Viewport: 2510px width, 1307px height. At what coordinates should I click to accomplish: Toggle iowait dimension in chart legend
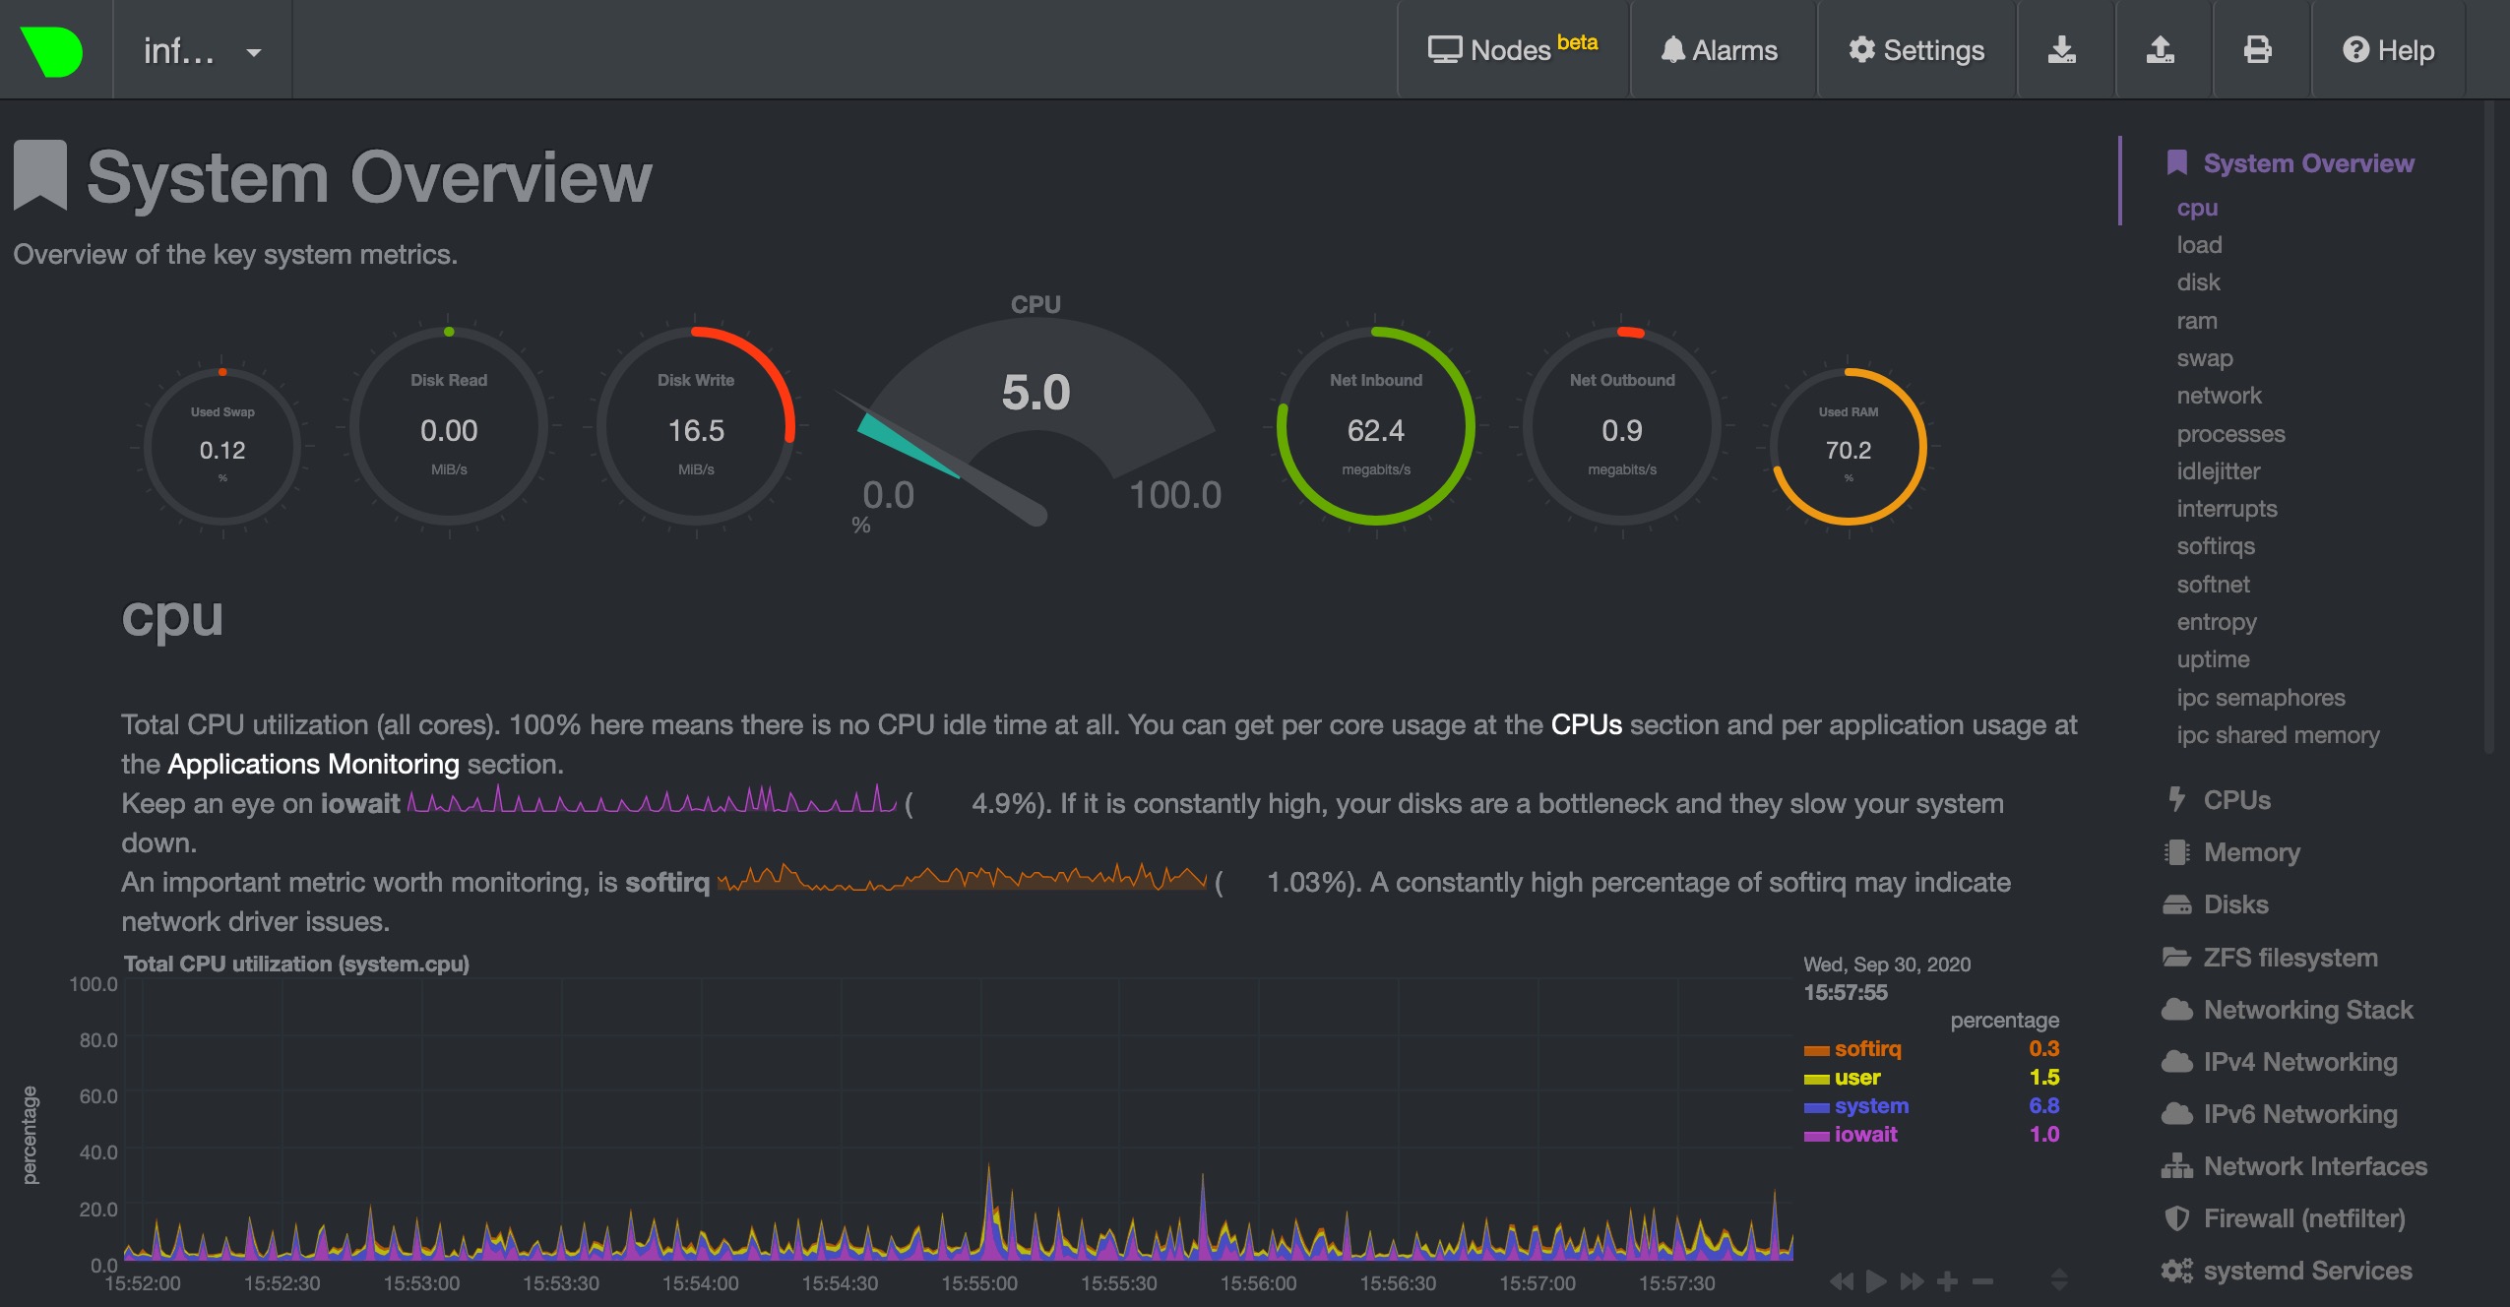(x=1865, y=1135)
